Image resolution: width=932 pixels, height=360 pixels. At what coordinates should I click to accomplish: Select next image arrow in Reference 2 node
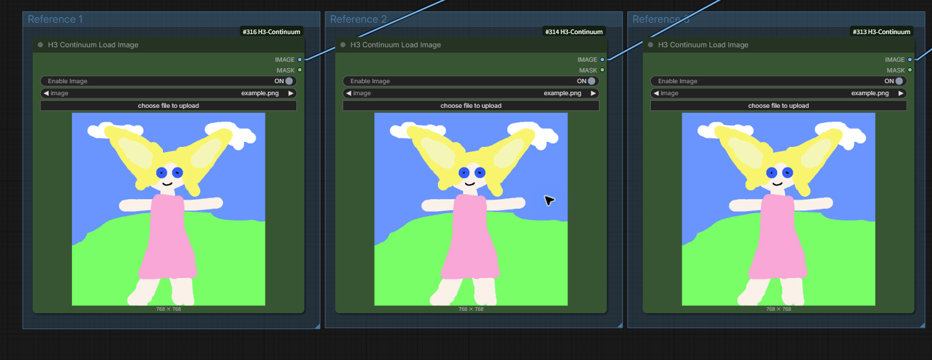point(593,93)
